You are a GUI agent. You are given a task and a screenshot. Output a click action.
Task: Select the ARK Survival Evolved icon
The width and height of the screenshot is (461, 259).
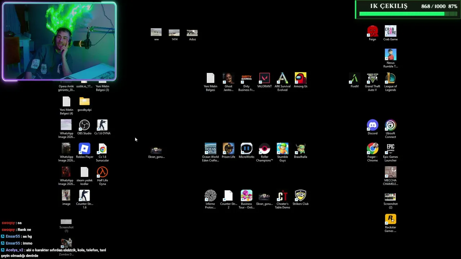pyautogui.click(x=282, y=82)
